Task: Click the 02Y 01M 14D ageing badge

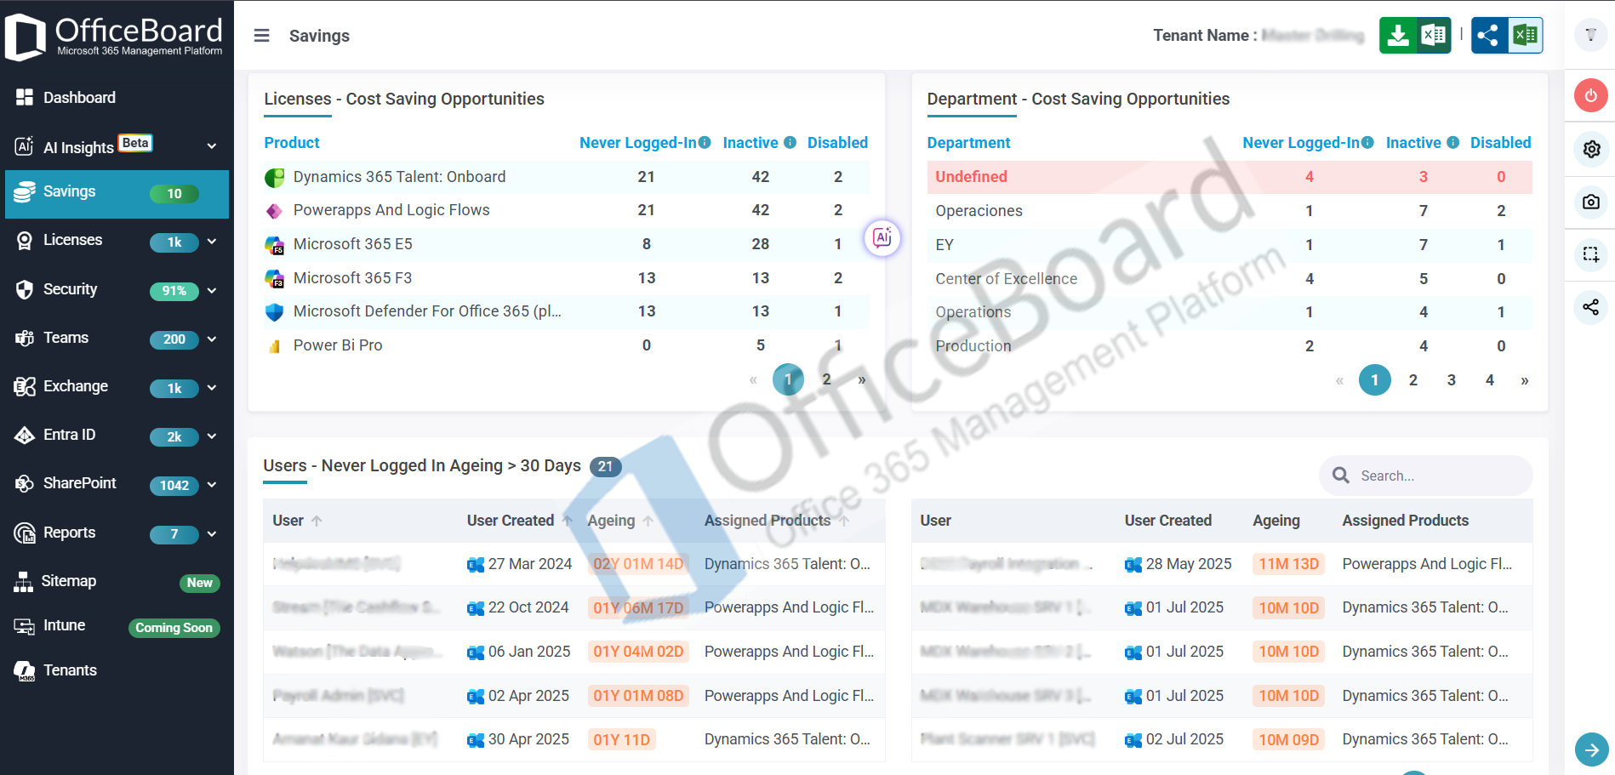Action: tap(638, 564)
